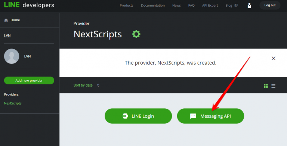Viewport: 287px width, 146px height.
Task: Click Add new provider button
Action: [29, 81]
